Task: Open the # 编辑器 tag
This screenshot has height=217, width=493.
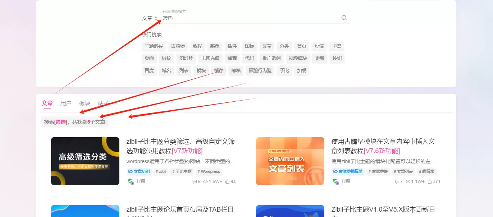Action: (x=426, y=172)
